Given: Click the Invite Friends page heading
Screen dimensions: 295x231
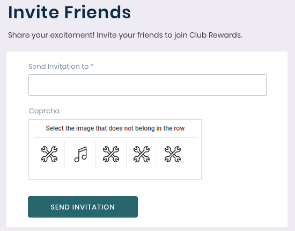Looking at the screenshot, I should 69,12.
